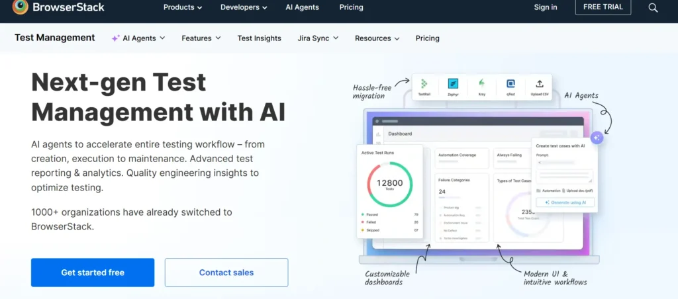Expand the Products dropdown
Viewport: 678px width, 299px height.
tap(183, 7)
